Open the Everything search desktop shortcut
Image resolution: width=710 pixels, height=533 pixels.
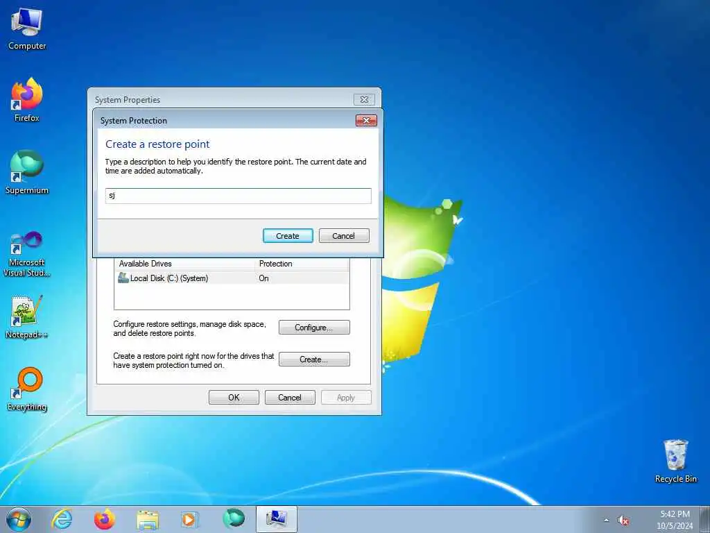27,389
